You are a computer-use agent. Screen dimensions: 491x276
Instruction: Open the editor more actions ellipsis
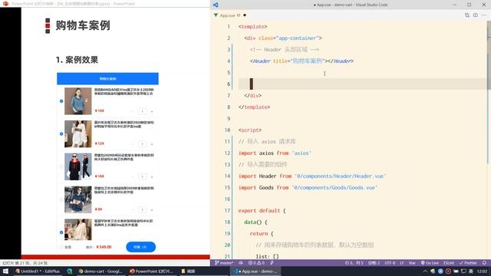(484, 15)
